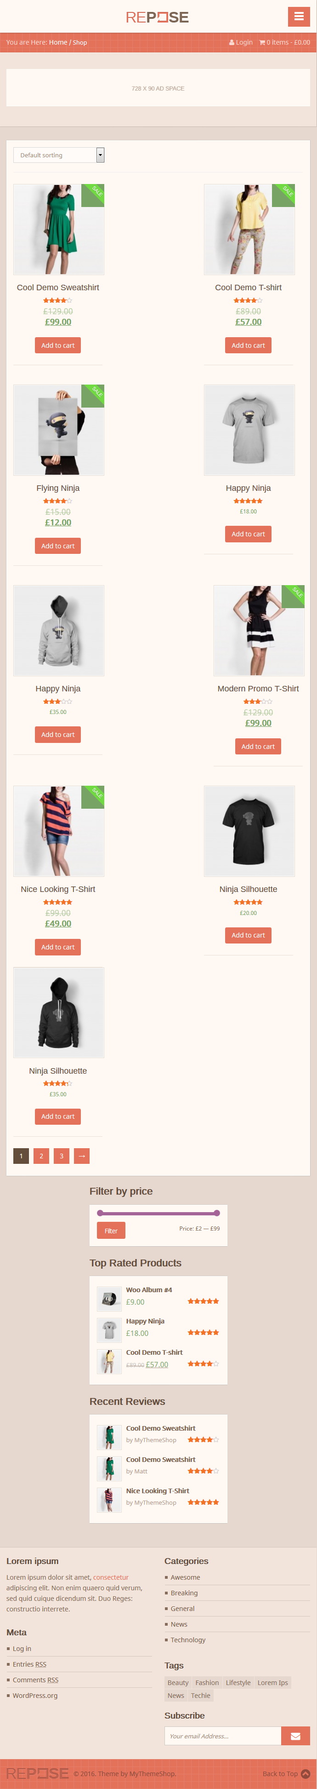Click the Filter price button

click(x=111, y=1231)
